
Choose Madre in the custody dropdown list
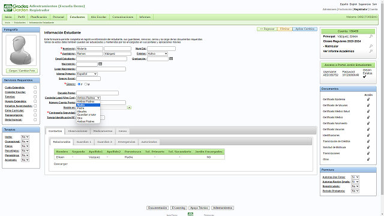click(88, 105)
